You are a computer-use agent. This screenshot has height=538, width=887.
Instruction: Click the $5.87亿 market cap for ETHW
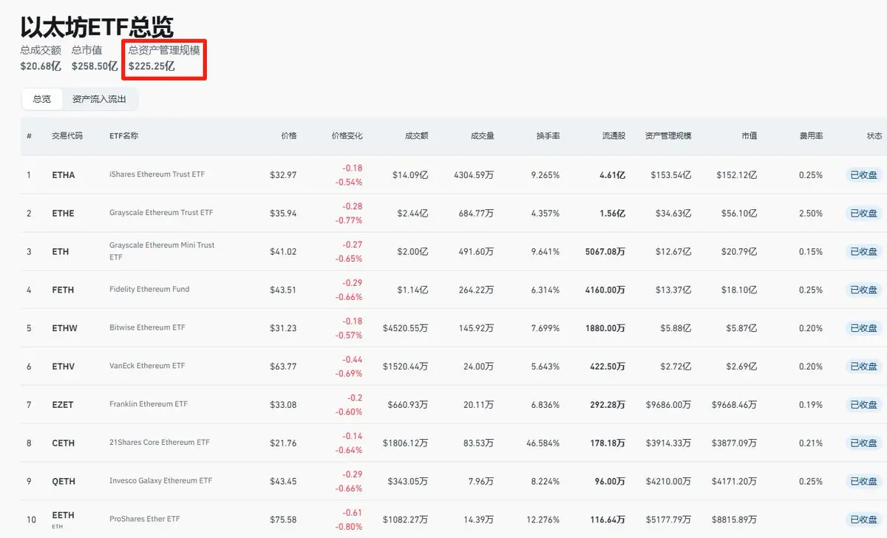click(x=740, y=328)
